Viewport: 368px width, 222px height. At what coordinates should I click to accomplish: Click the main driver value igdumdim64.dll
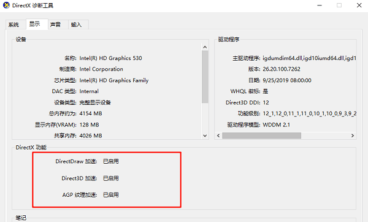309,58
